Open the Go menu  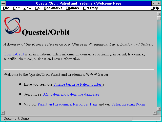[x=37, y=8]
